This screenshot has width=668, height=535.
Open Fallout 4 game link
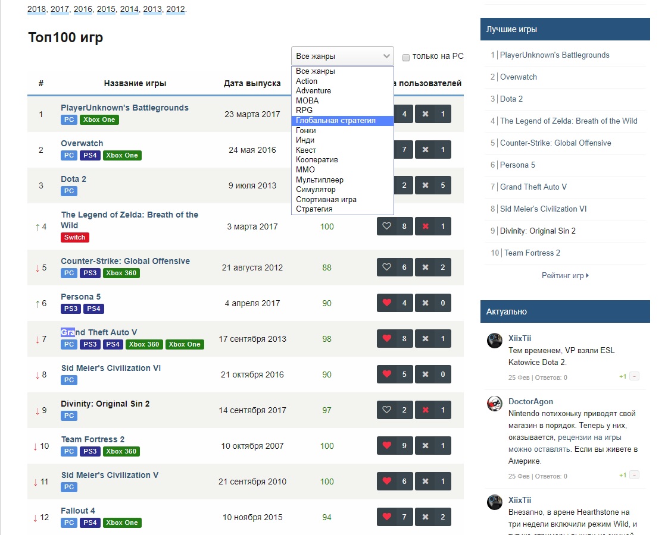tap(78, 511)
